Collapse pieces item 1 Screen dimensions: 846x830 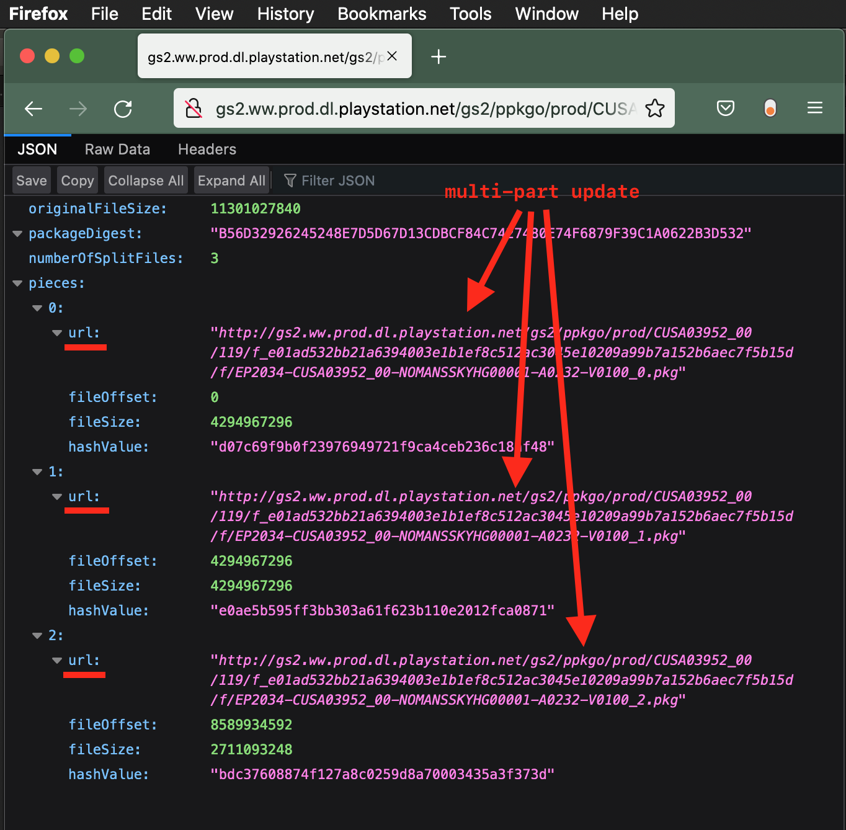tap(37, 472)
